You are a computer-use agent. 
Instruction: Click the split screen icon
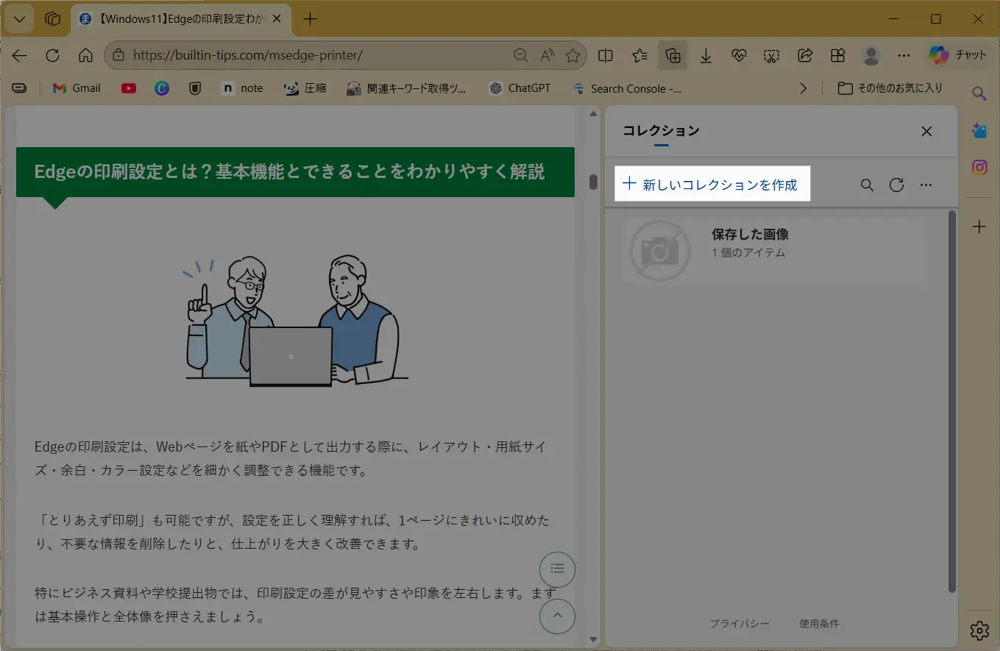[x=606, y=56]
